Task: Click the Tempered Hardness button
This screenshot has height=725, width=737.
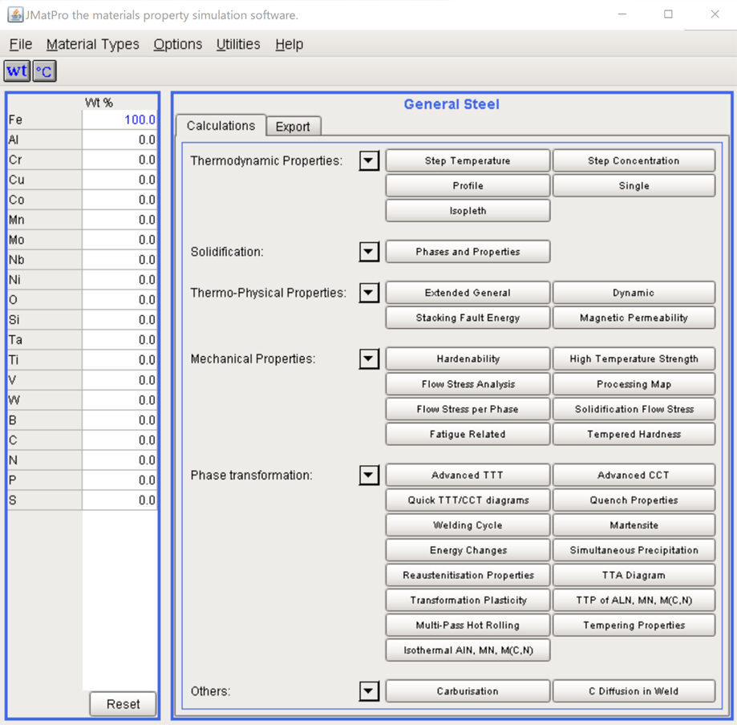Action: tap(634, 434)
